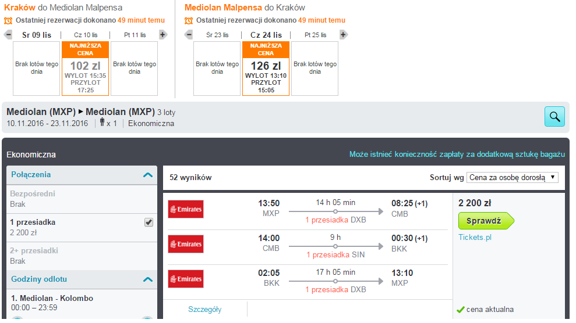Go to later dates after Pt 11 lis
576x323 pixels.
[162, 35]
